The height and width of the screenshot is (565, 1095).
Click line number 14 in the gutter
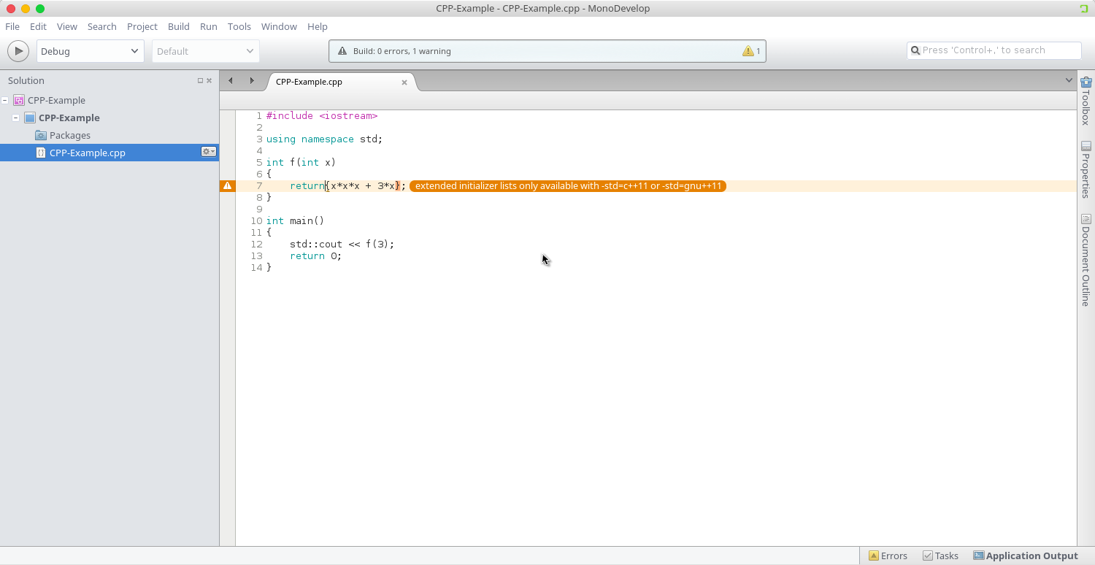pyautogui.click(x=255, y=268)
